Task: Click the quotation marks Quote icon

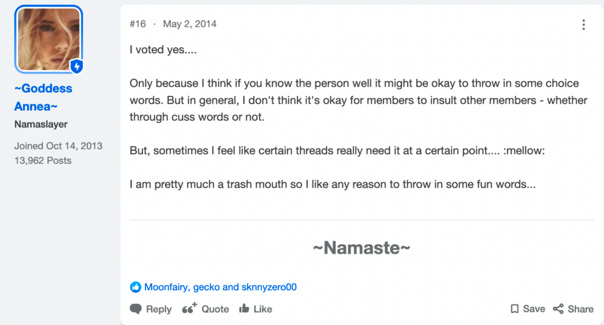Action: click(x=189, y=308)
